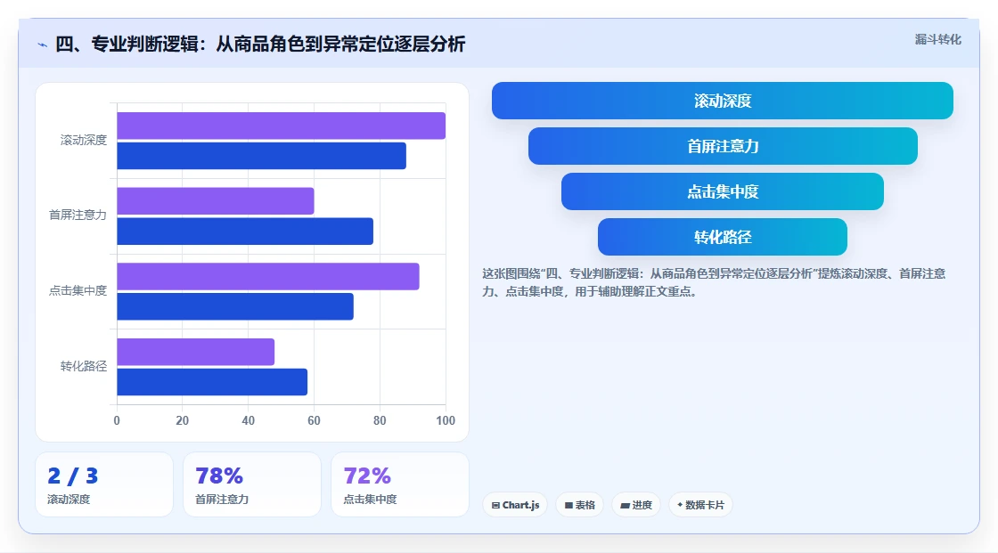Select the 滚动深度 funnel stage
The image size is (998, 553).
click(723, 101)
